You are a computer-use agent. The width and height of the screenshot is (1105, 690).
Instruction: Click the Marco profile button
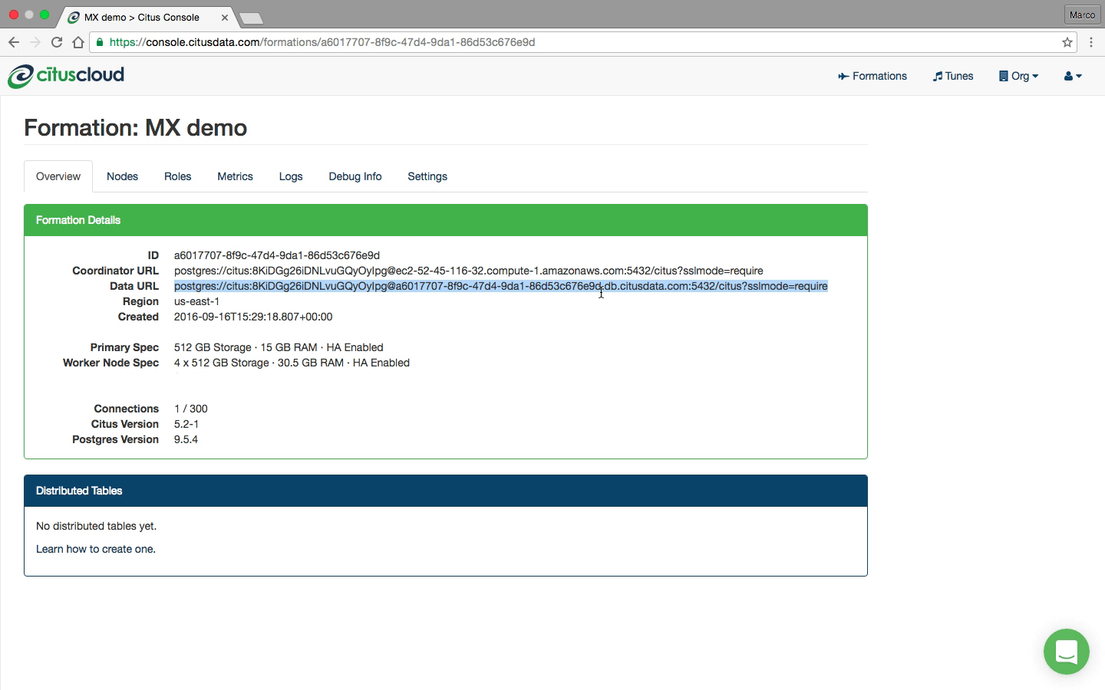[1082, 15]
